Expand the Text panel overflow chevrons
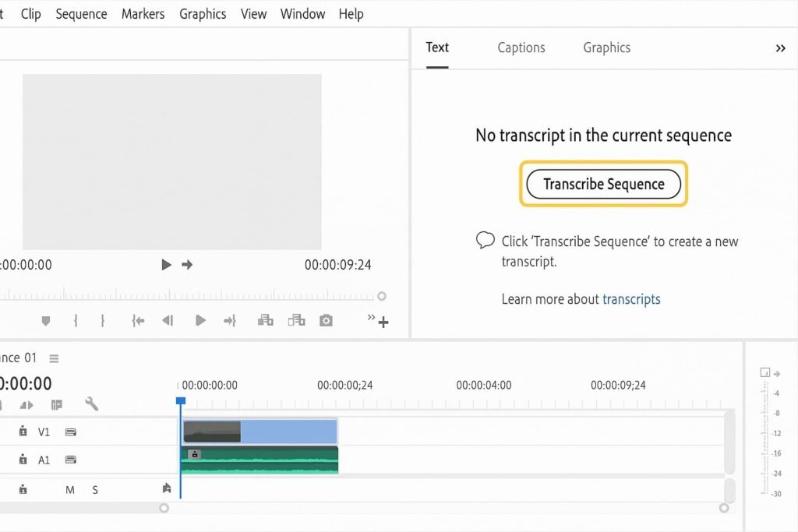This screenshot has width=798, height=532. tap(780, 48)
